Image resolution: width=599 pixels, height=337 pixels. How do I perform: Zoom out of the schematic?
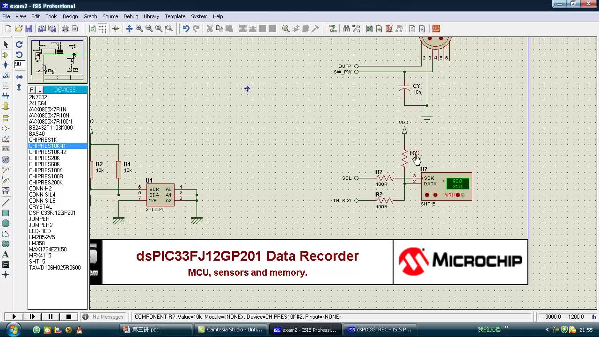[149, 29]
